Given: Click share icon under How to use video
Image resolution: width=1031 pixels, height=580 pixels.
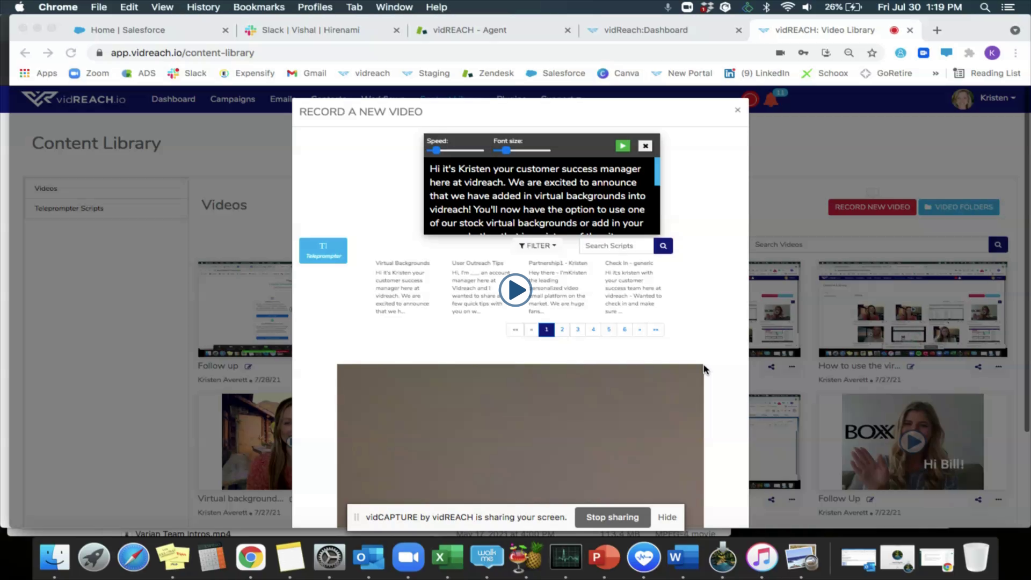Looking at the screenshot, I should point(978,366).
